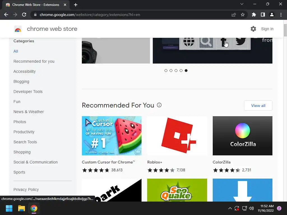Show hidden system tray icons chevron
Screen dimensions: 287x215
230,208
